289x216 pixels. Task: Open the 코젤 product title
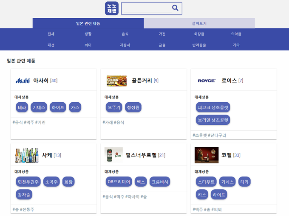pyautogui.click(x=227, y=155)
